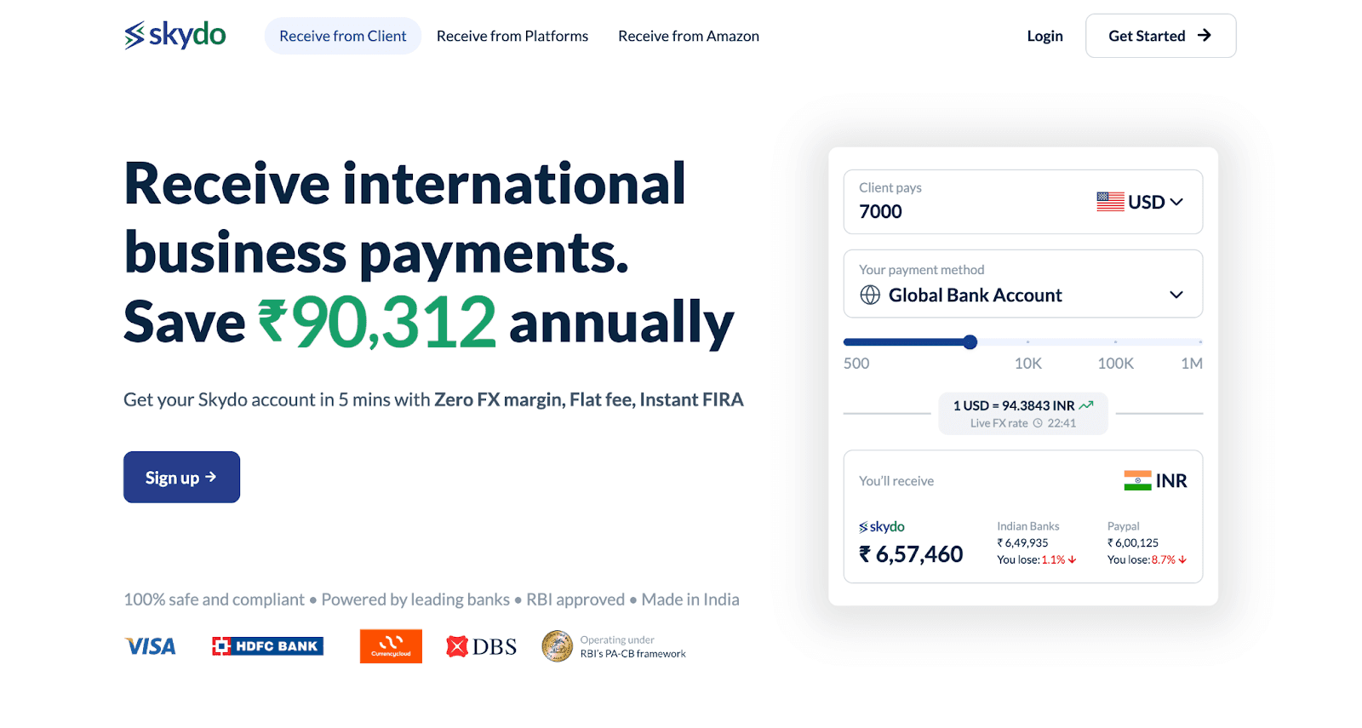Click the ₹ 6,57,460 Skydo amount
Viewport: 1362px width, 728px height.
coord(911,554)
